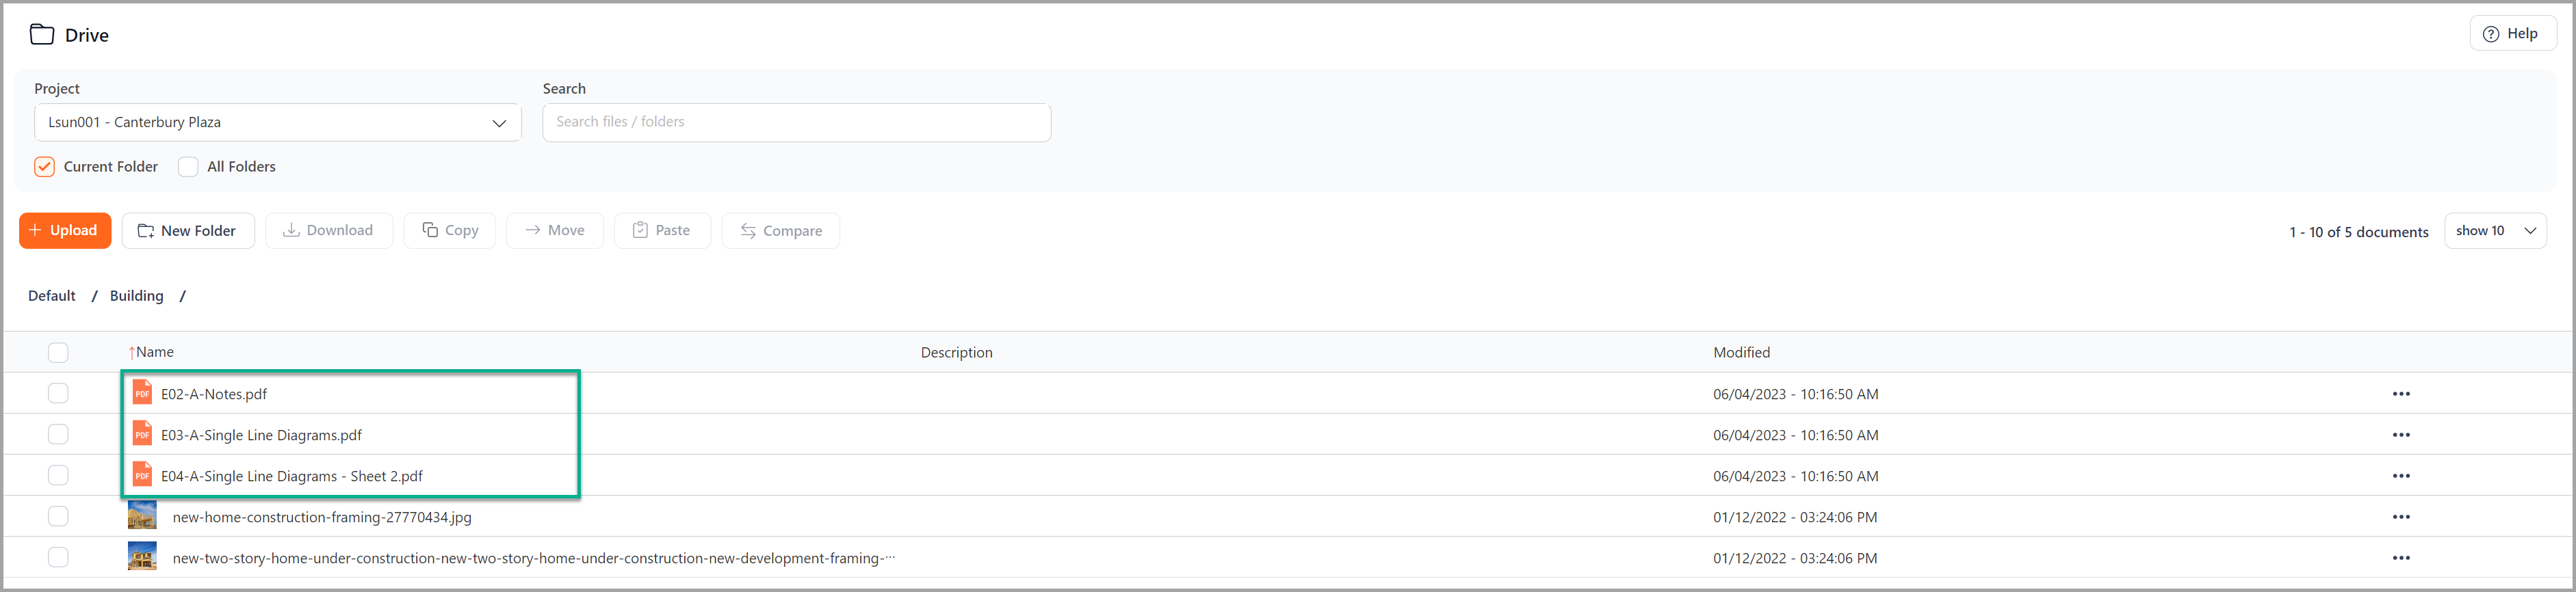Enable the All Folders checkbox
The height and width of the screenshot is (592, 2576).
click(x=188, y=167)
